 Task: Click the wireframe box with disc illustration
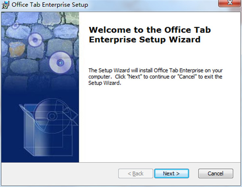pyautogui.click(x=49, y=128)
